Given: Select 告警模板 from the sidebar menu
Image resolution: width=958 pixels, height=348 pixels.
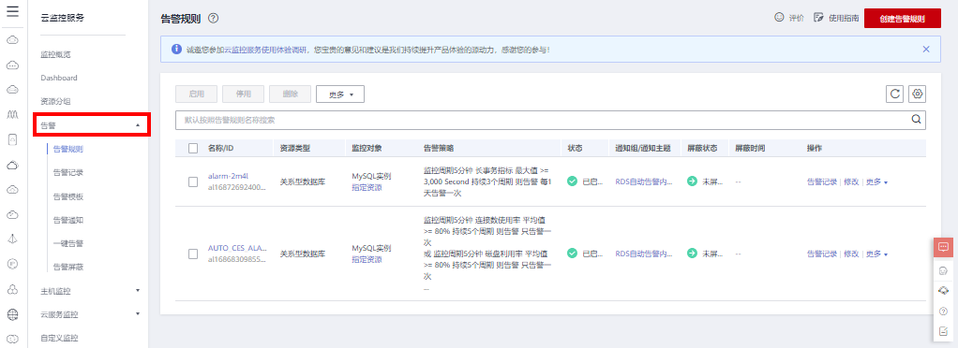Looking at the screenshot, I should (x=68, y=196).
